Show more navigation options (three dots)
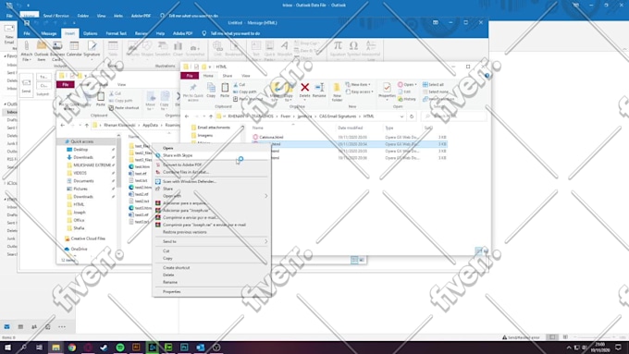Image resolution: width=629 pixels, height=354 pixels. click(x=61, y=327)
